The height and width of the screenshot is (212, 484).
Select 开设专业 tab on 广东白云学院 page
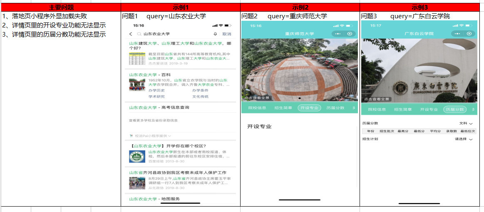429,109
